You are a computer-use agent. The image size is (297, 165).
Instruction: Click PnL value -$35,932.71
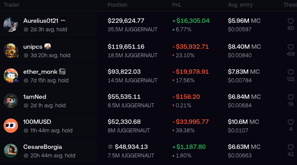click(190, 47)
